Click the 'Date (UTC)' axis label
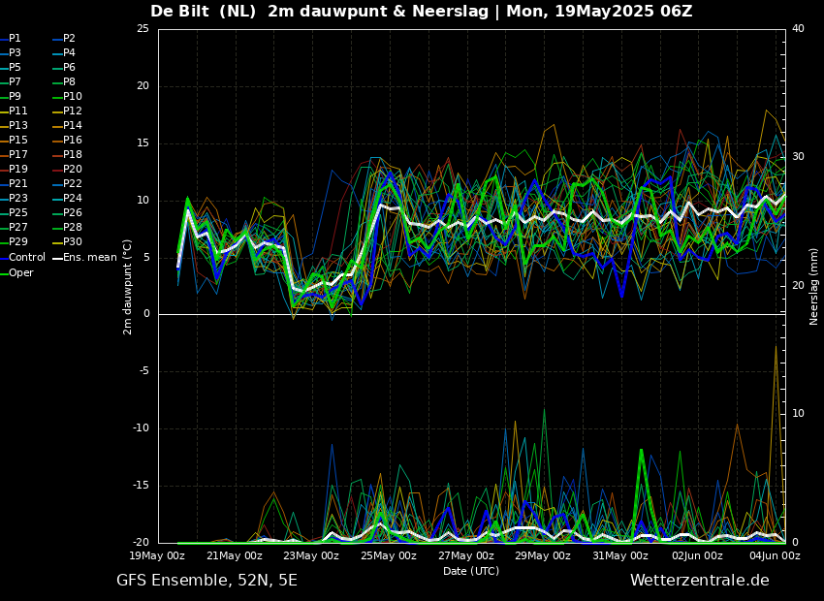Image resolution: width=824 pixels, height=601 pixels. point(471,571)
